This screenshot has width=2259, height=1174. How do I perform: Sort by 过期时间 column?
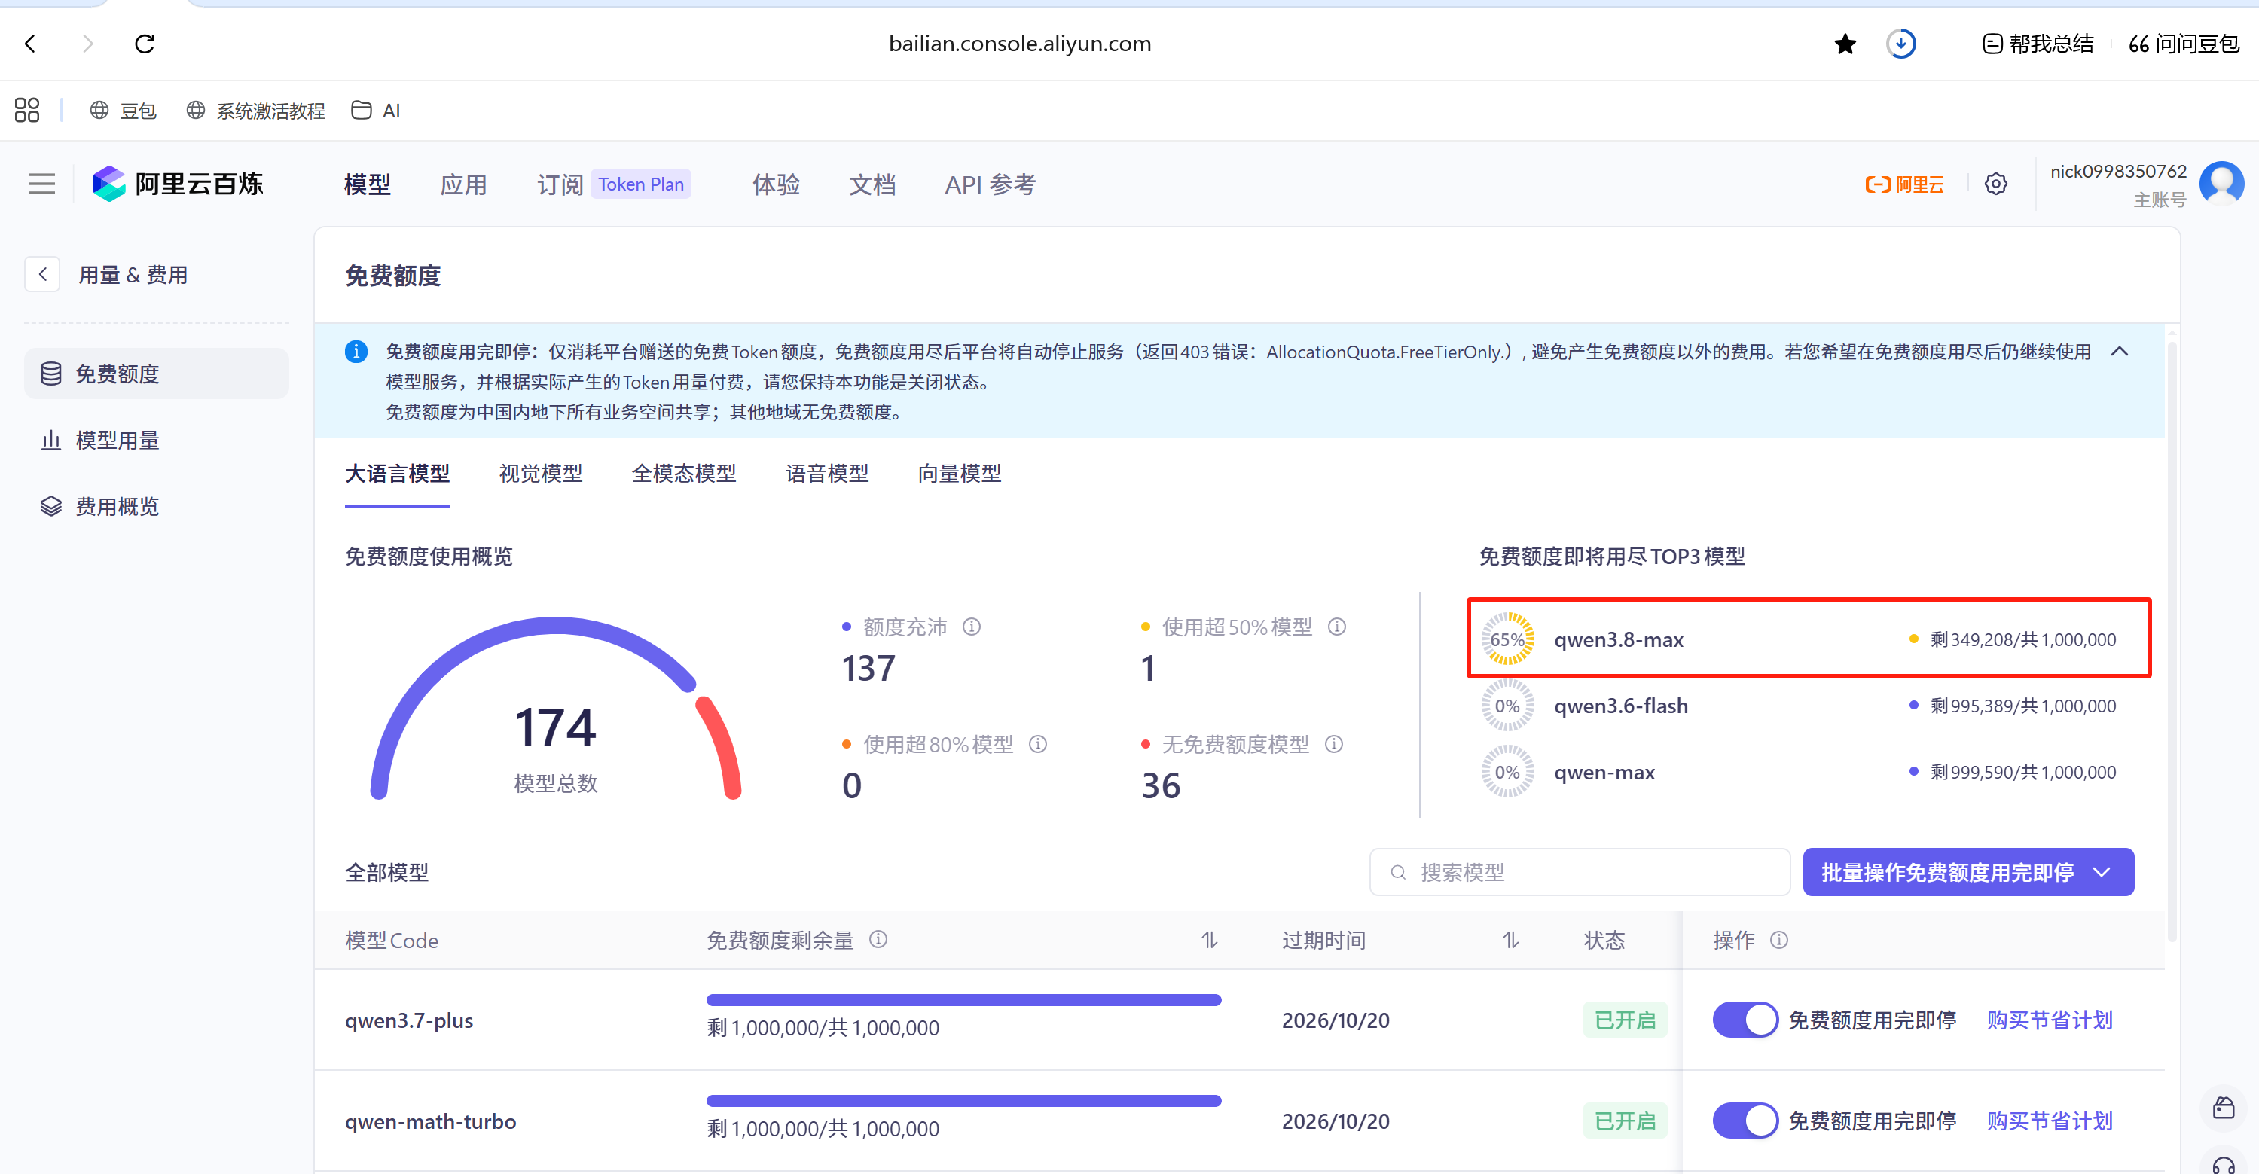pos(1510,940)
